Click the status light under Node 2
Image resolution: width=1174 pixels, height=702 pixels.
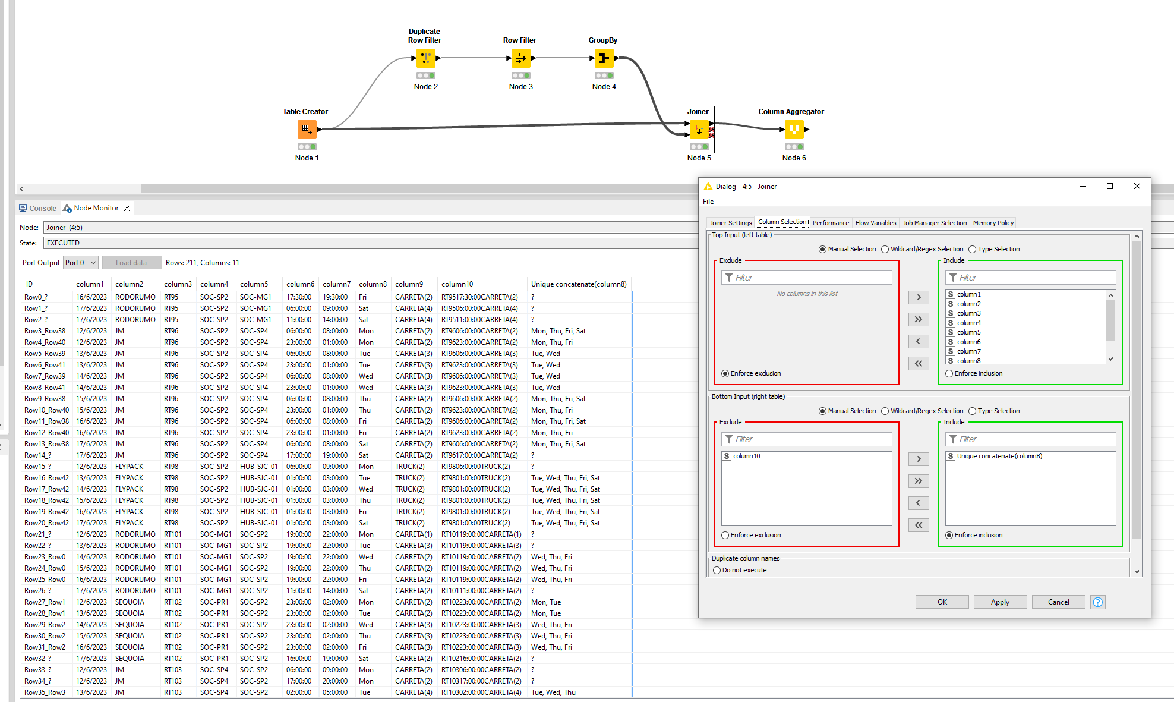425,75
